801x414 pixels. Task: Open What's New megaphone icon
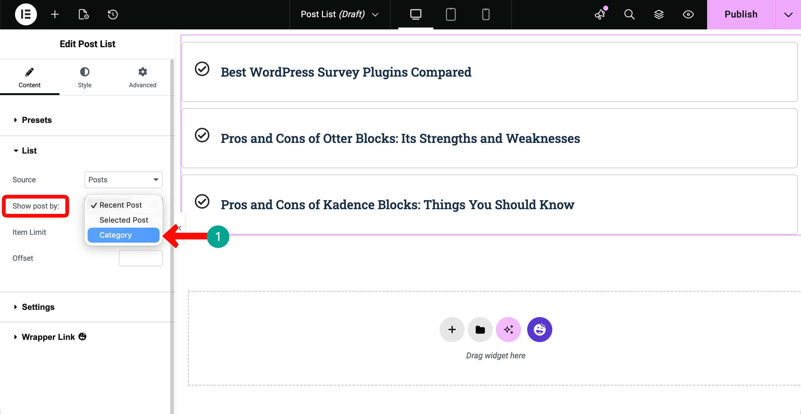600,14
